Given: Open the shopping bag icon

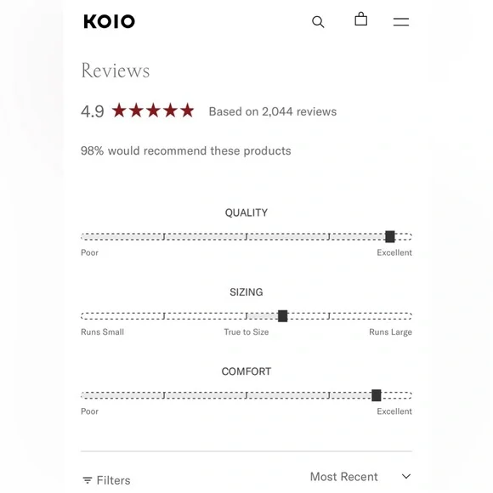Looking at the screenshot, I should (361, 19).
